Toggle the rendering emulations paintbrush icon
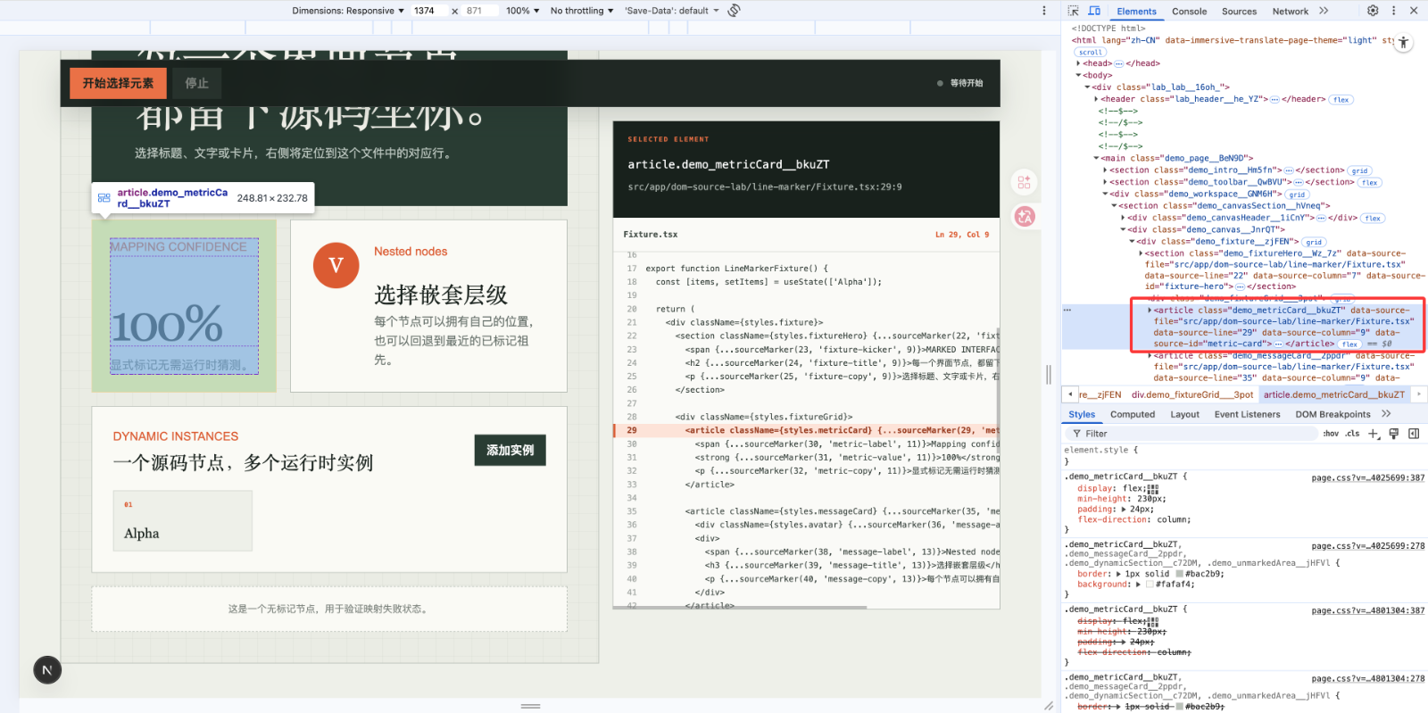 [1393, 434]
